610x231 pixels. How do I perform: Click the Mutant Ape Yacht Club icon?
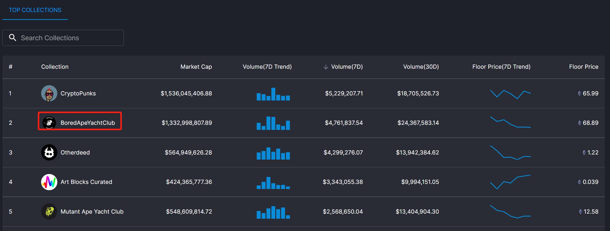49,211
